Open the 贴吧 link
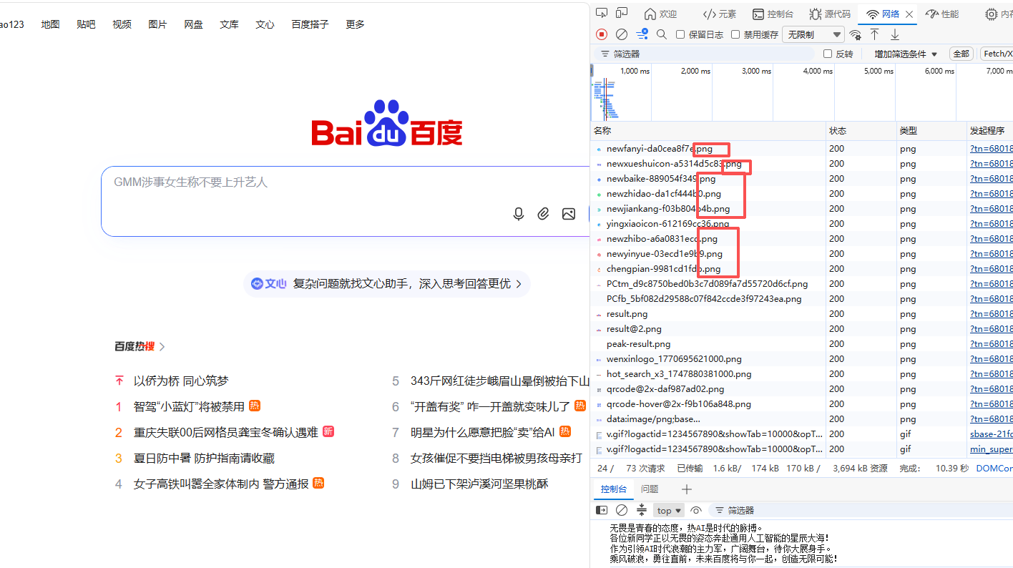 [x=86, y=24]
